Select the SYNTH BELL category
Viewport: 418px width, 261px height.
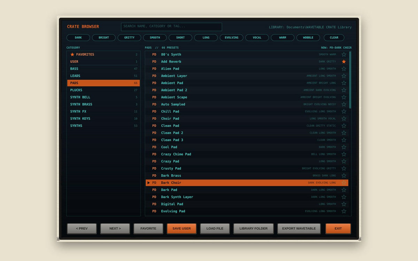[x=103, y=97]
